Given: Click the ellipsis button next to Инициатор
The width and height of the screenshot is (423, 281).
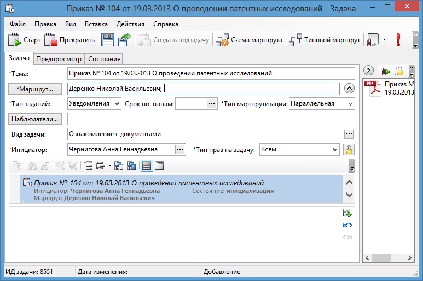Looking at the screenshot, I should pyautogui.click(x=179, y=149).
